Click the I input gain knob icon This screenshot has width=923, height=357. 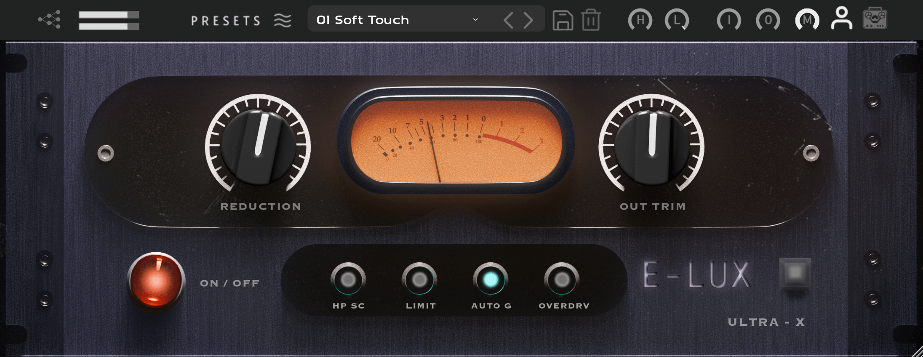tap(729, 20)
